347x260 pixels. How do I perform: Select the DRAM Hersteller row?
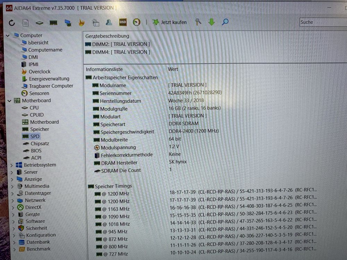[x=140, y=163]
